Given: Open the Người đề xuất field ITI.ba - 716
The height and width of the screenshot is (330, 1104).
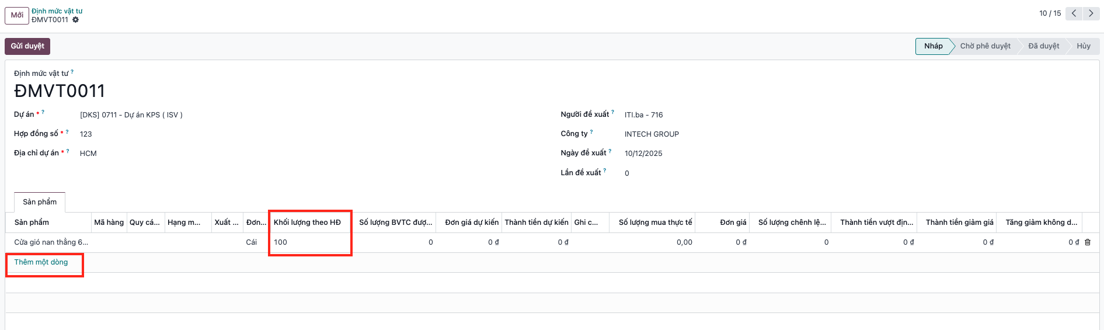Looking at the screenshot, I should click(x=643, y=115).
